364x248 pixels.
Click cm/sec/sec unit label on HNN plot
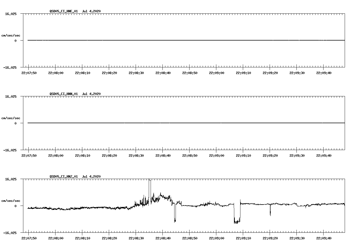pos(11,118)
